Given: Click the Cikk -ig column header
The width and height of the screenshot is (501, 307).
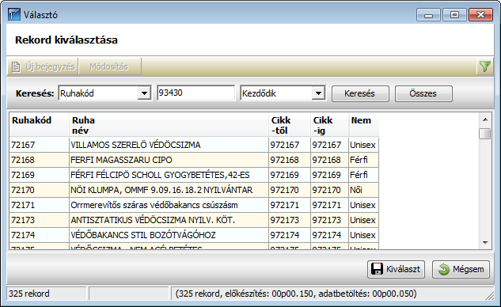Looking at the screenshot, I should pos(329,125).
